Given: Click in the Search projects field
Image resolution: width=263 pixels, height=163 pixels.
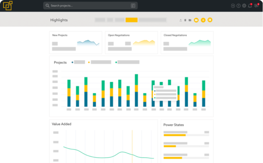Looking at the screenshot, I should [x=87, y=6].
